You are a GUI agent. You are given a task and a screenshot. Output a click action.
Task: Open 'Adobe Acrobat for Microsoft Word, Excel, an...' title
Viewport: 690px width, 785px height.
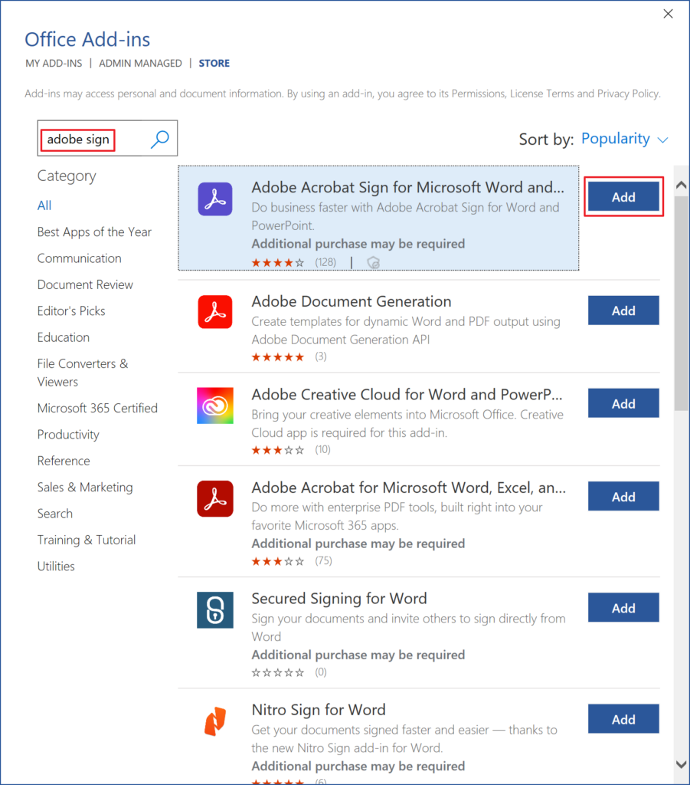(409, 488)
